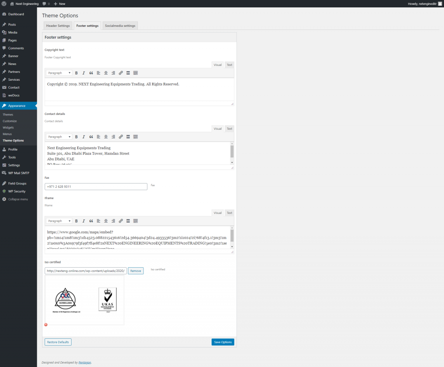This screenshot has width=444, height=367.
Task: Open Paragraph dropdown in Copyright text editor
Action: tap(59, 73)
